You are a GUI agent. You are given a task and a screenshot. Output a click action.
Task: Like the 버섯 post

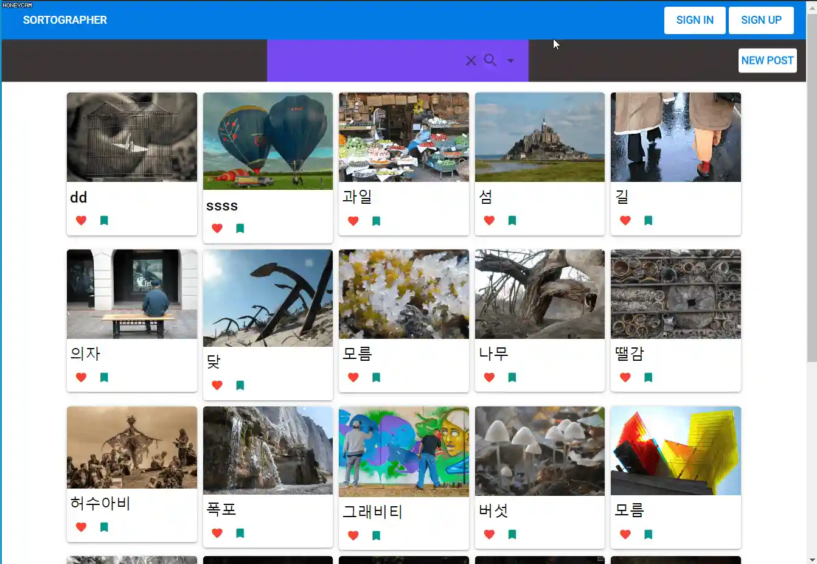(x=489, y=535)
